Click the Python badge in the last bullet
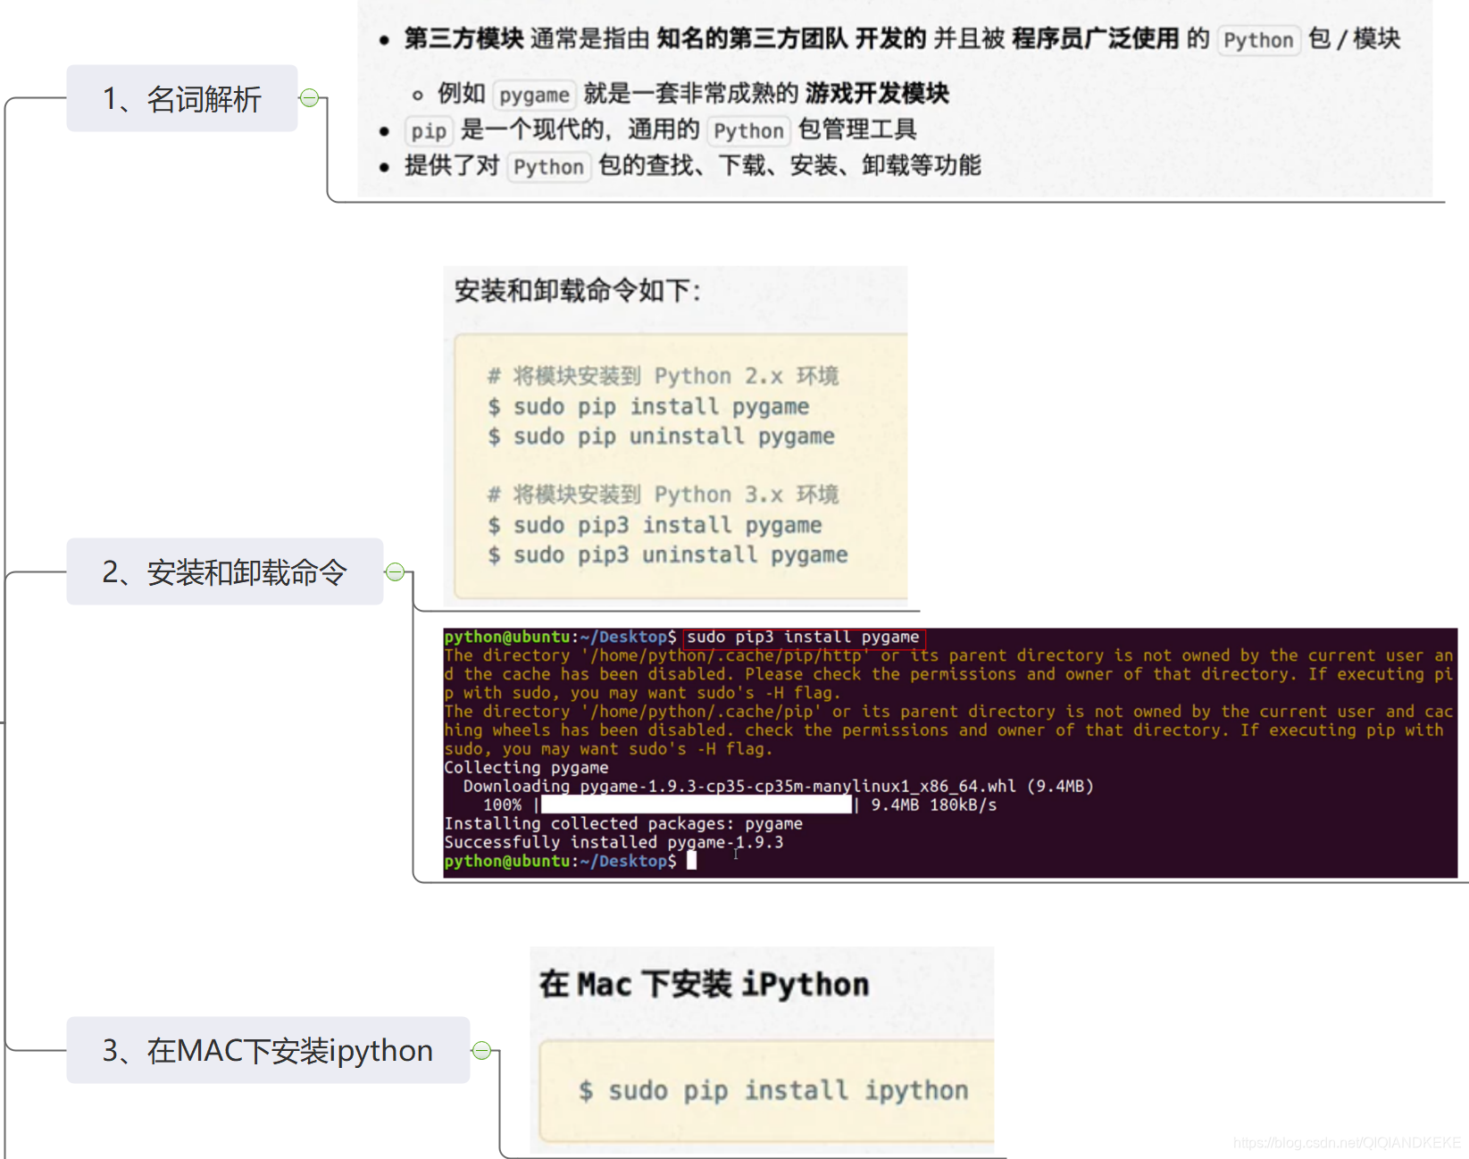1469x1159 pixels. (x=548, y=167)
